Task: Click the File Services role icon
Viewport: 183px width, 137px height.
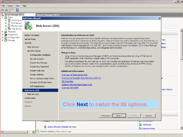Action: (x=9, y=26)
